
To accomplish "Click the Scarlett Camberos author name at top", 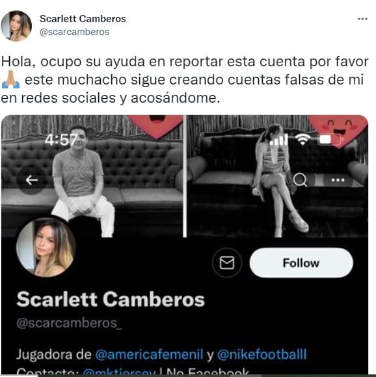I will click(83, 19).
